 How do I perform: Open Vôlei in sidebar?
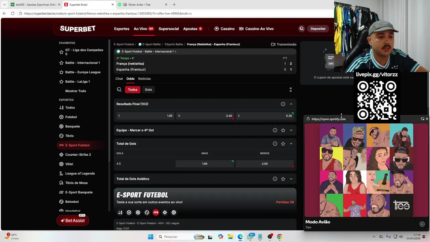click(x=69, y=164)
